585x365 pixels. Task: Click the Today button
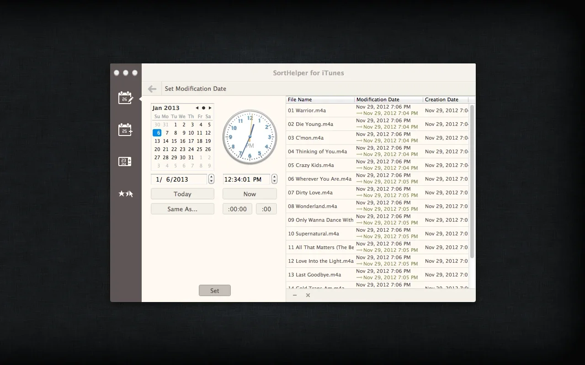[x=182, y=194]
